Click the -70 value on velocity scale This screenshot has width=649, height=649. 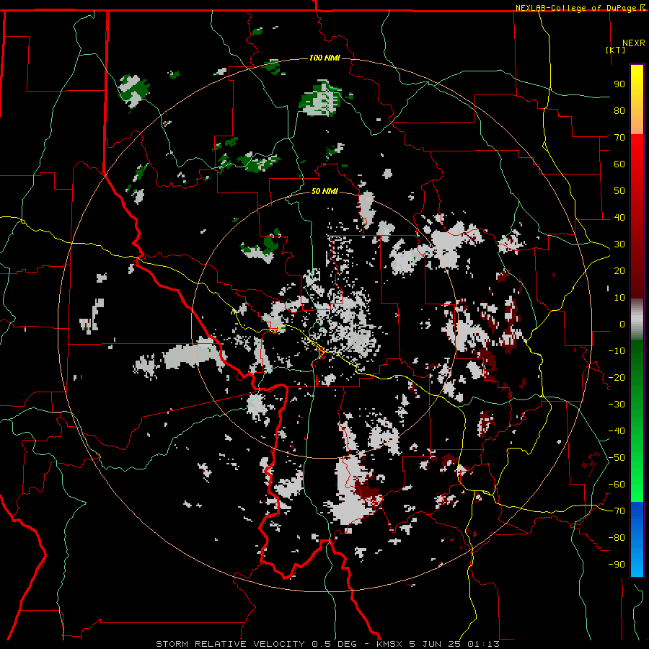617,511
